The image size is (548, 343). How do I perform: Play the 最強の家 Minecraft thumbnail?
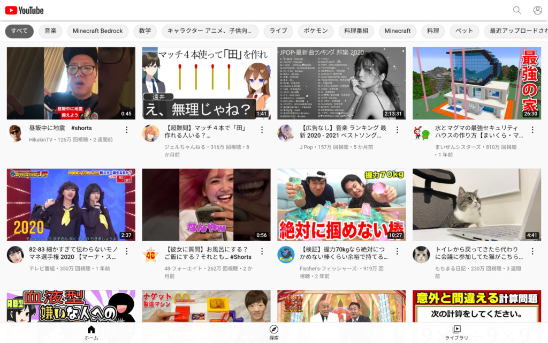pyautogui.click(x=477, y=83)
